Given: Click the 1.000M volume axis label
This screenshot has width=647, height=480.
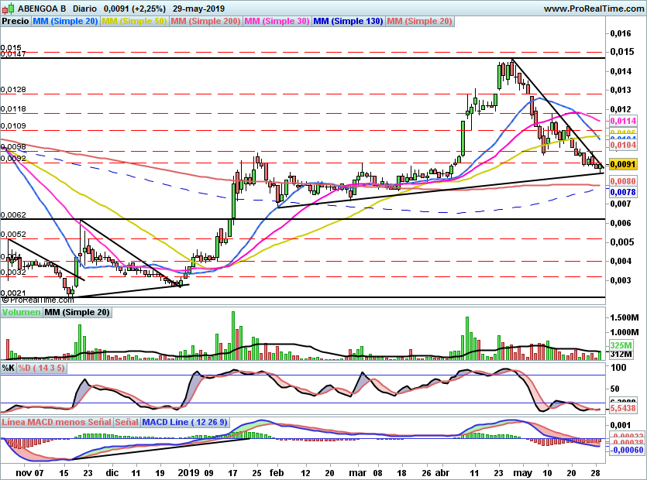Looking at the screenshot, I should point(625,332).
